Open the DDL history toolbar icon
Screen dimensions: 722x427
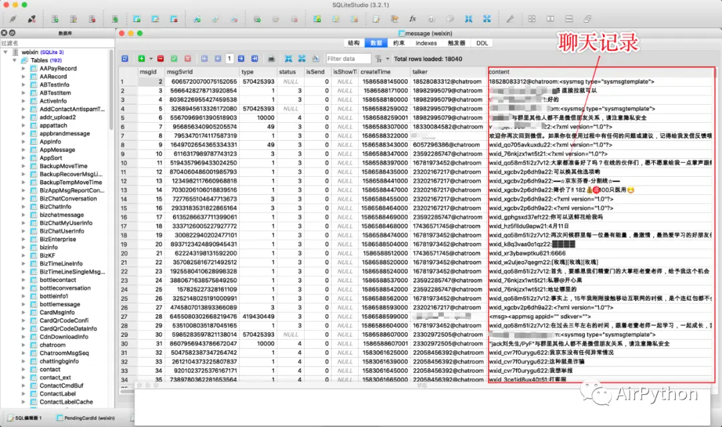[394, 19]
